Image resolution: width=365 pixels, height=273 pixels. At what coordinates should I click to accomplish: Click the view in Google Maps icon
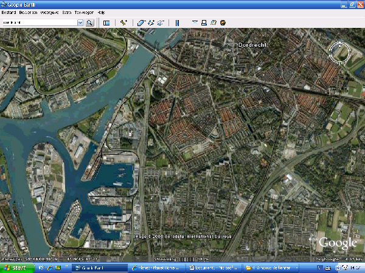pyautogui.click(x=214, y=22)
